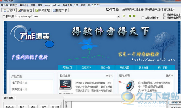Image resolution: width=181 pixels, height=108 pixels.
Task: Click www.cpu7.net in the menu bar
Action: (x=52, y=5)
